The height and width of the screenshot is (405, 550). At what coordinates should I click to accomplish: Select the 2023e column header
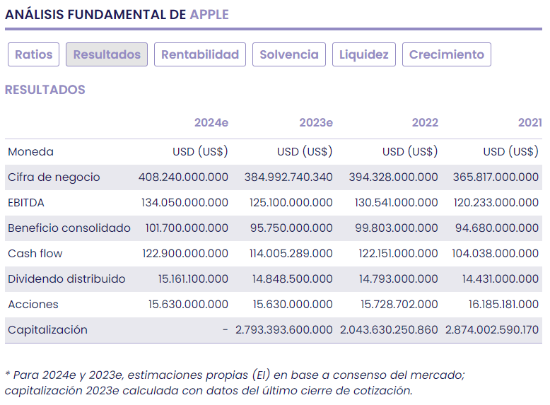(316, 122)
